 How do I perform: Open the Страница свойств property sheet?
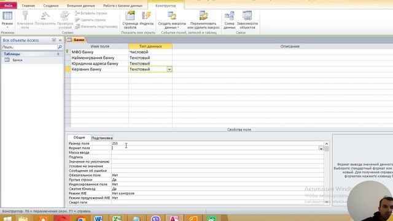pos(130,20)
